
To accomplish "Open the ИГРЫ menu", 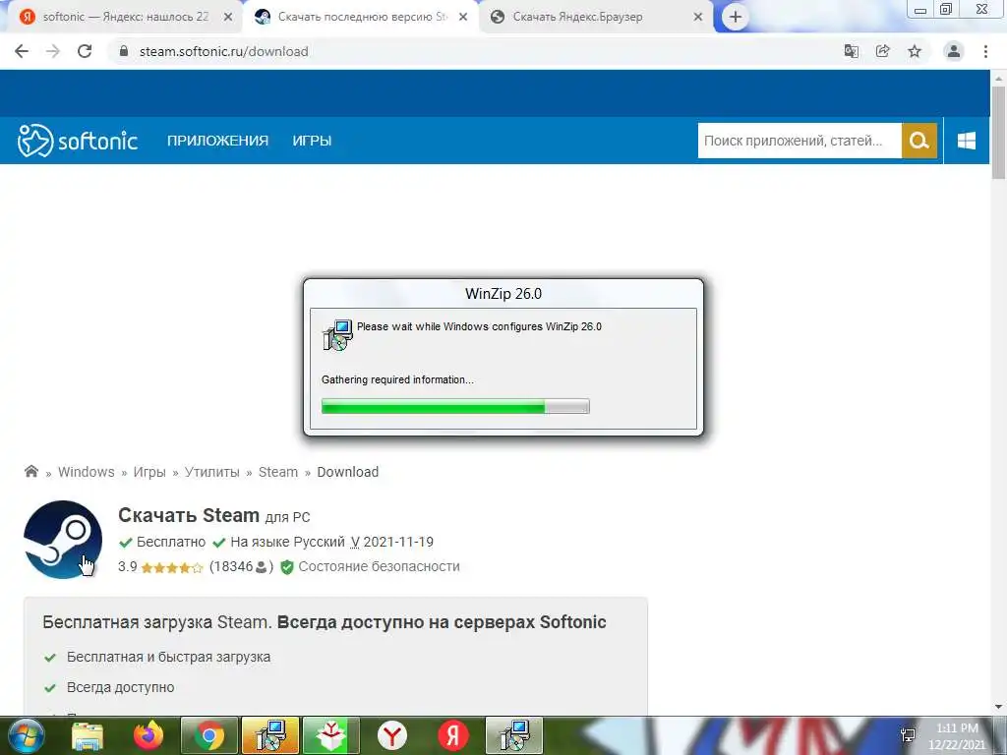I will point(312,141).
